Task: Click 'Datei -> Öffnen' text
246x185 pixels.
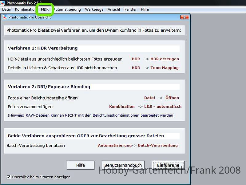Action: [162, 98]
